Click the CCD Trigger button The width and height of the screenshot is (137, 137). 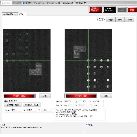110,20
